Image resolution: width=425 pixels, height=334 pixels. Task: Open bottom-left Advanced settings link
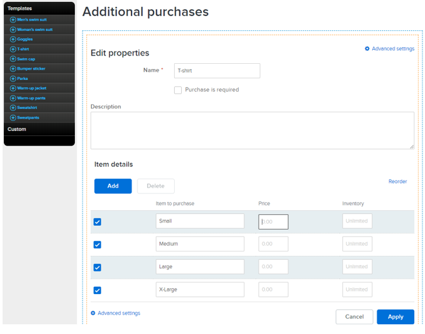point(119,313)
